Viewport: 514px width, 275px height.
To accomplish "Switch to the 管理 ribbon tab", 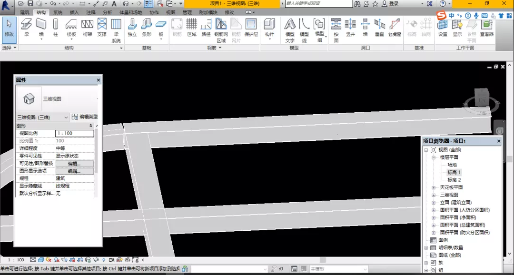I will [187, 12].
